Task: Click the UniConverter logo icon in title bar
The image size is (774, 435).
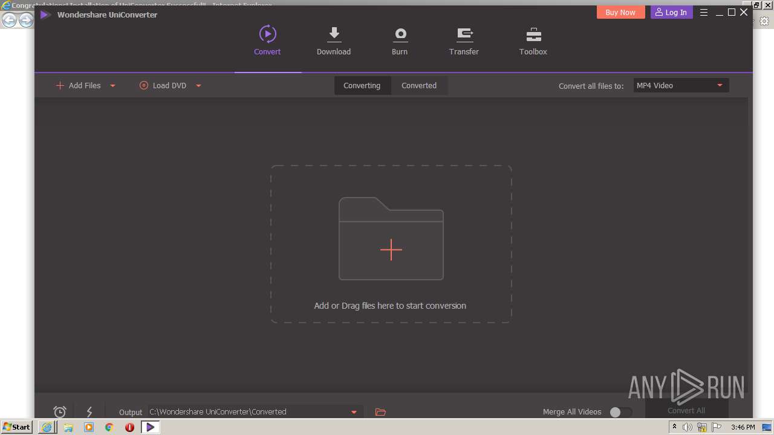Action: coord(45,14)
